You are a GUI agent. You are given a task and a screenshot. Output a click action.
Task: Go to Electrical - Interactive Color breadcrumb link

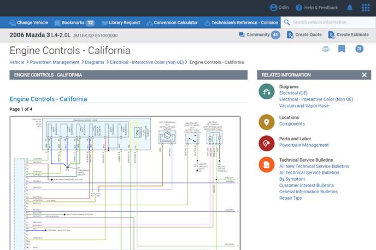(x=147, y=62)
